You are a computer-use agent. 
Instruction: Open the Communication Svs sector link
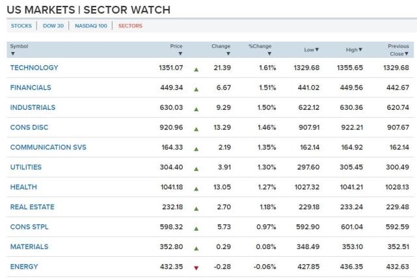point(48,148)
